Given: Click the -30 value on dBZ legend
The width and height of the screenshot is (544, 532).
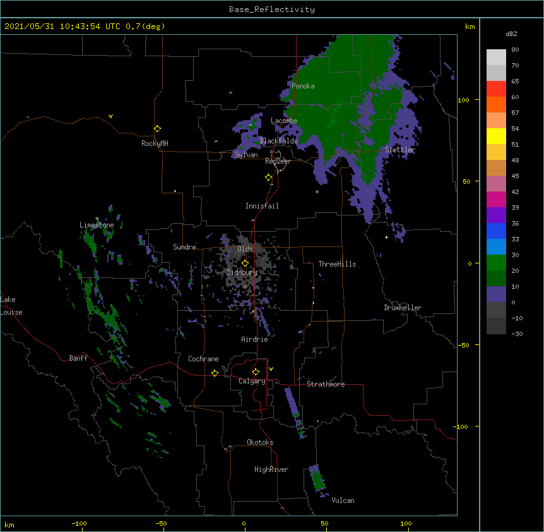Looking at the screenshot, I should (x=517, y=334).
